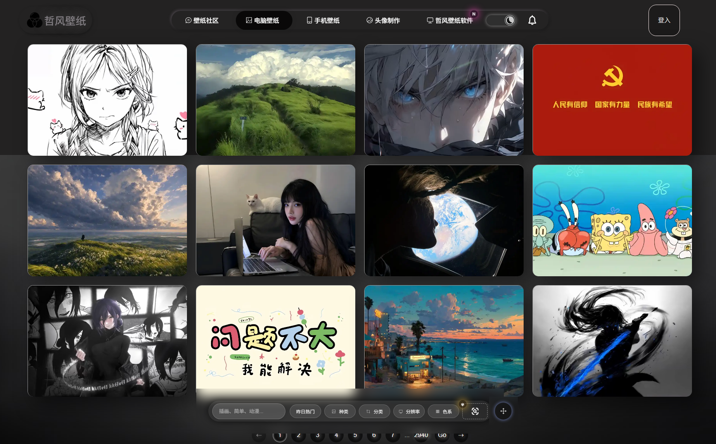Go to the previous page with left arrow

259,435
